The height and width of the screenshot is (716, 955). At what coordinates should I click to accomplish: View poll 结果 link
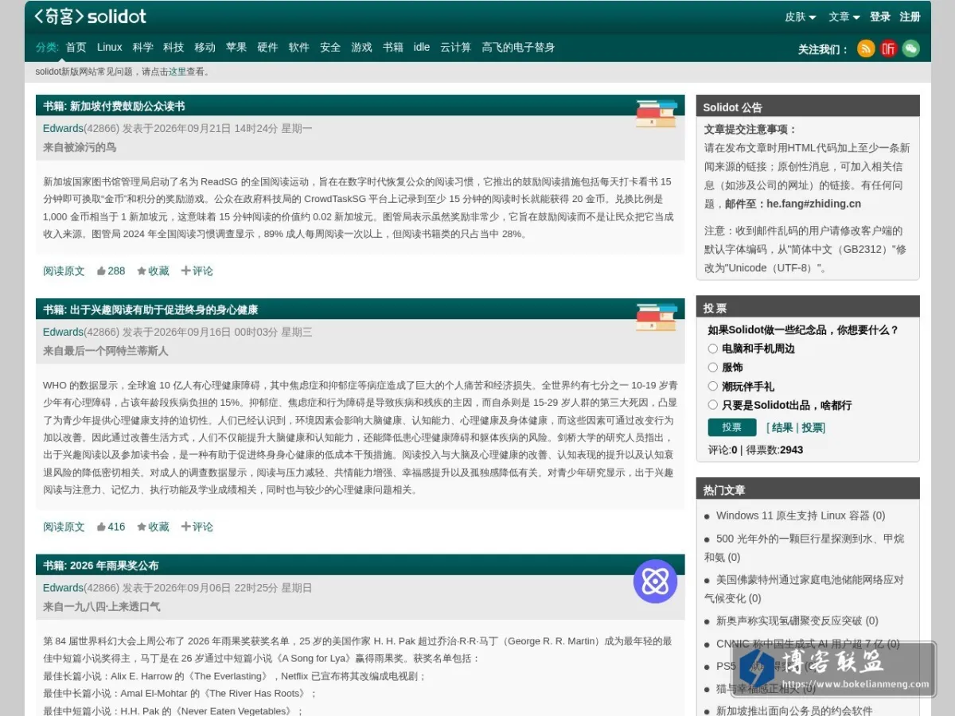point(782,427)
